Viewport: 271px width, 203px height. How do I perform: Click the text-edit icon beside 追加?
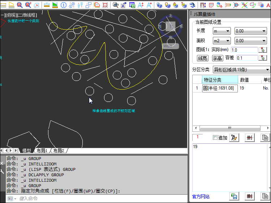click(234, 138)
